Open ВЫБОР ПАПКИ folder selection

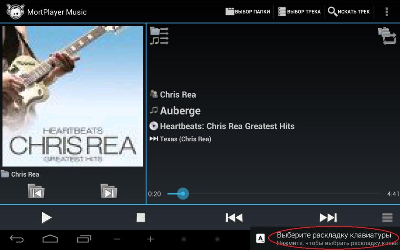[248, 12]
